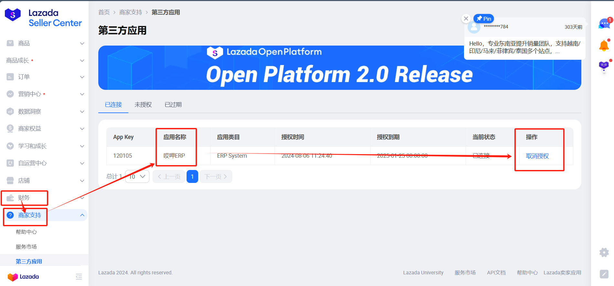Viewport: 614px width, 286px height.
Task: Open the notification bell icon
Action: (604, 46)
